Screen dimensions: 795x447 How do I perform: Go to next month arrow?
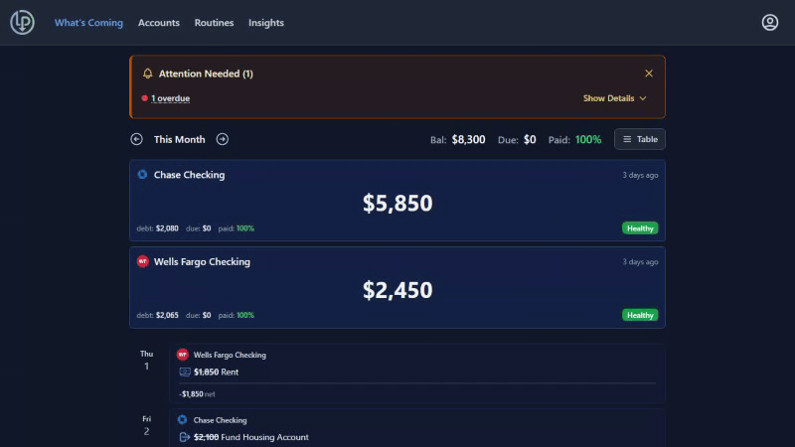223,139
